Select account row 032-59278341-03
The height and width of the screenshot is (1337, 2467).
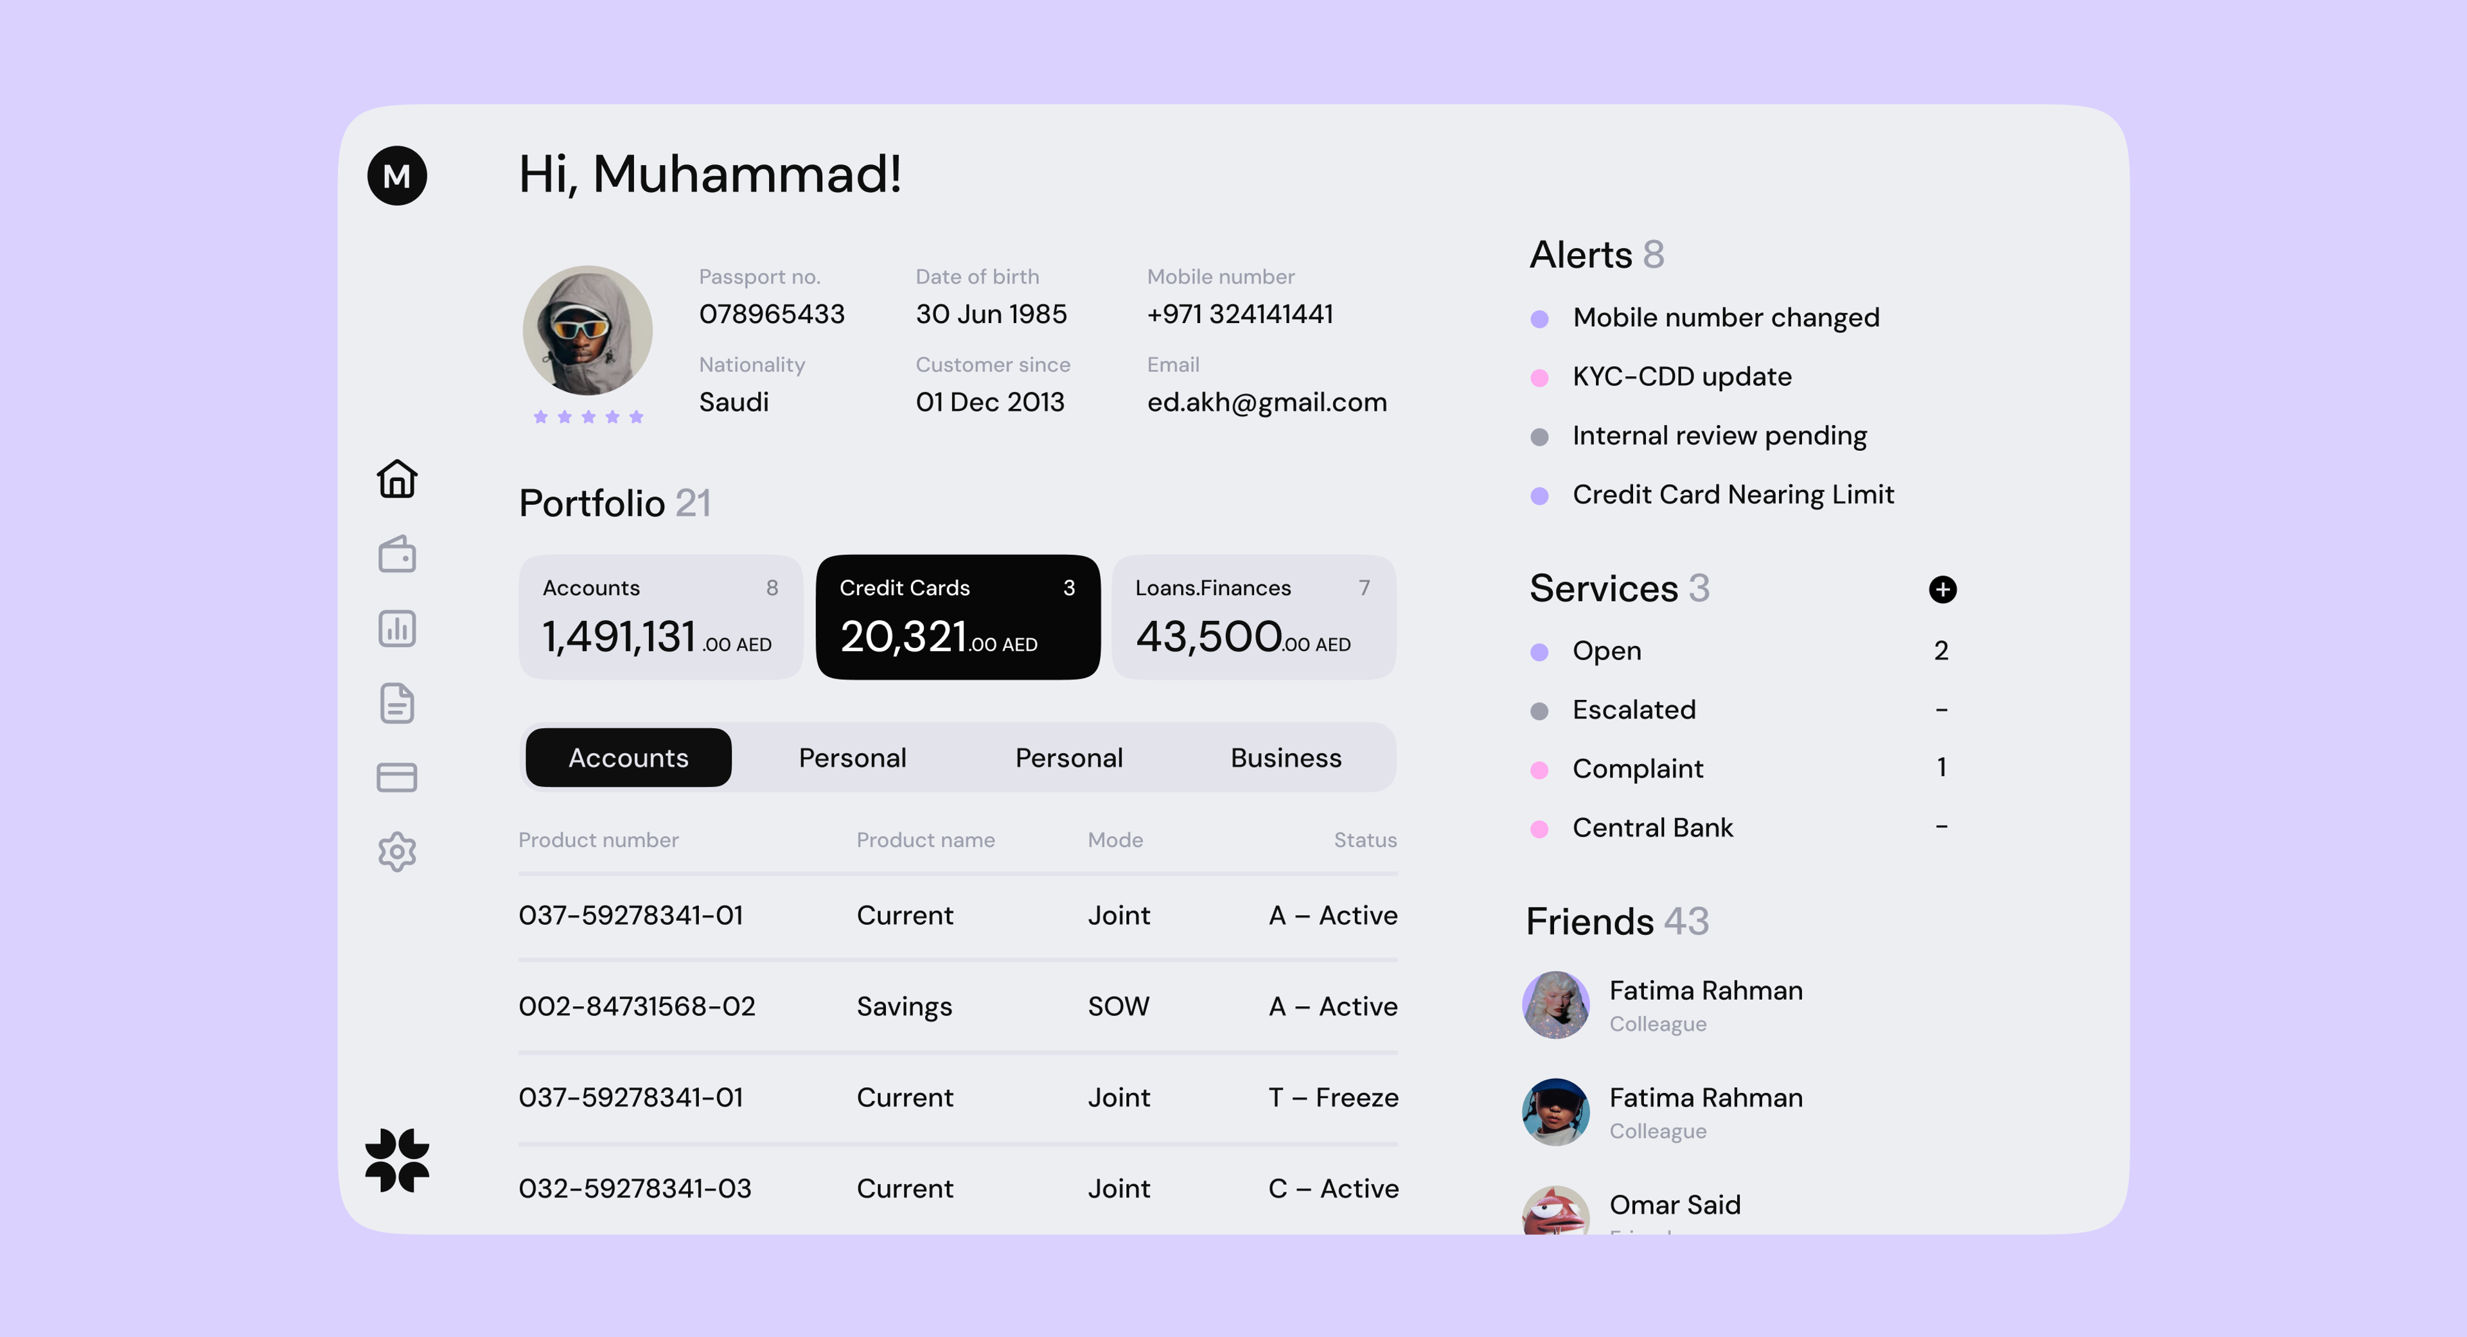[x=958, y=1189]
